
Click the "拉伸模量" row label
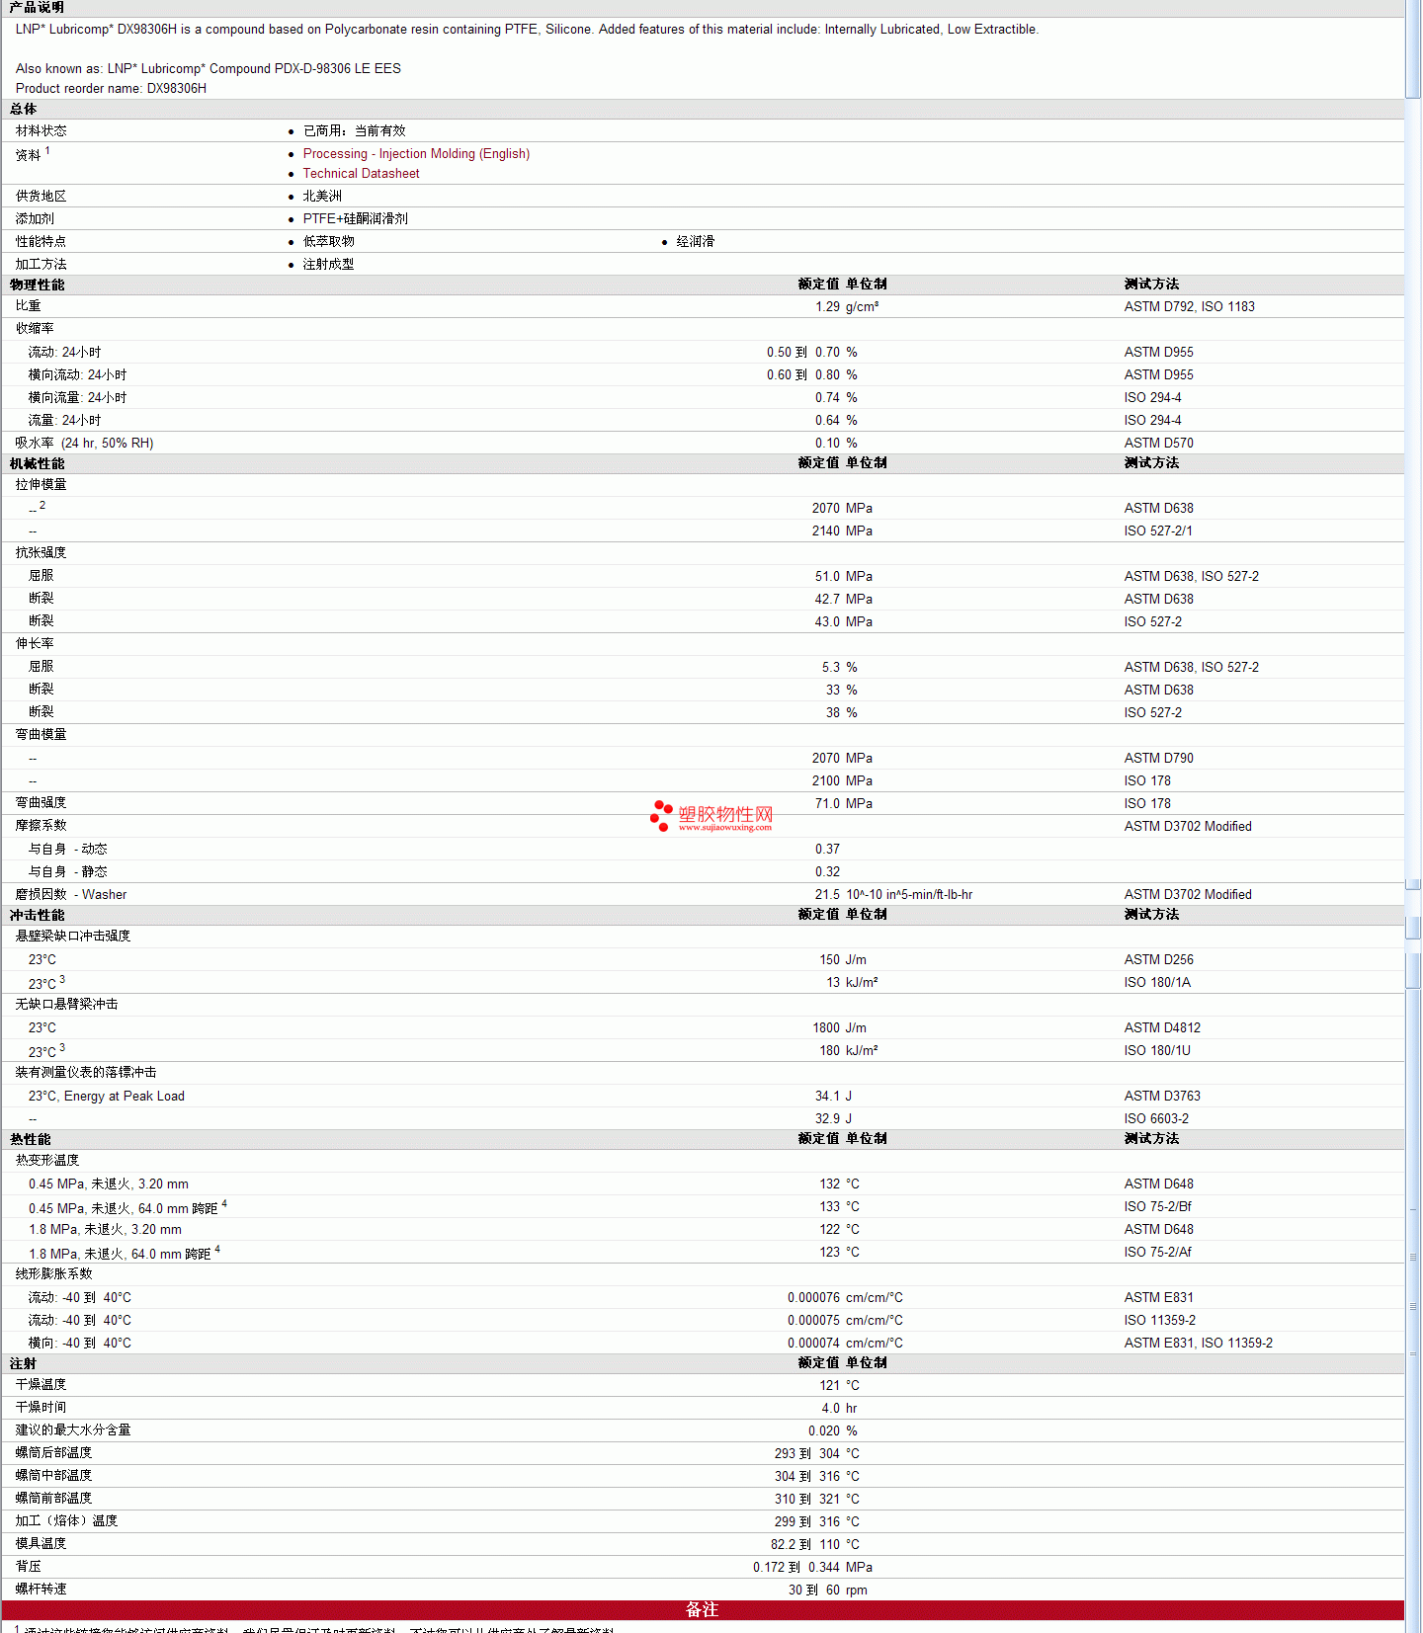(x=42, y=485)
